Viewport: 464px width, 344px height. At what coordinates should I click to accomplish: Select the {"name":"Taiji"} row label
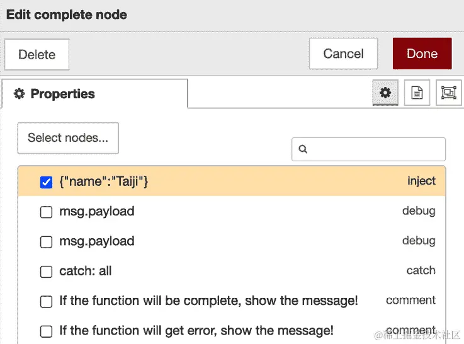pyautogui.click(x=104, y=181)
